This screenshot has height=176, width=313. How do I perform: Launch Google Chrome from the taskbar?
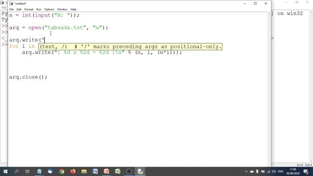click(62, 172)
